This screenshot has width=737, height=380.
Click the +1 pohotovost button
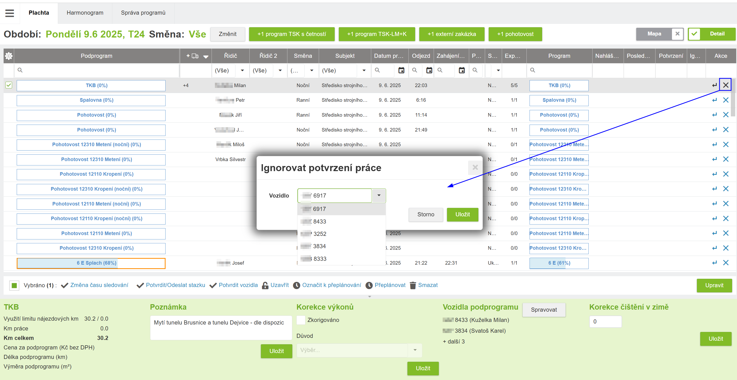coord(515,34)
